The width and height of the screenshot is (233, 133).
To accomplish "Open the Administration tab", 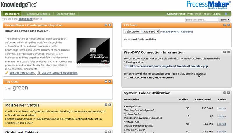I will (66, 14).
